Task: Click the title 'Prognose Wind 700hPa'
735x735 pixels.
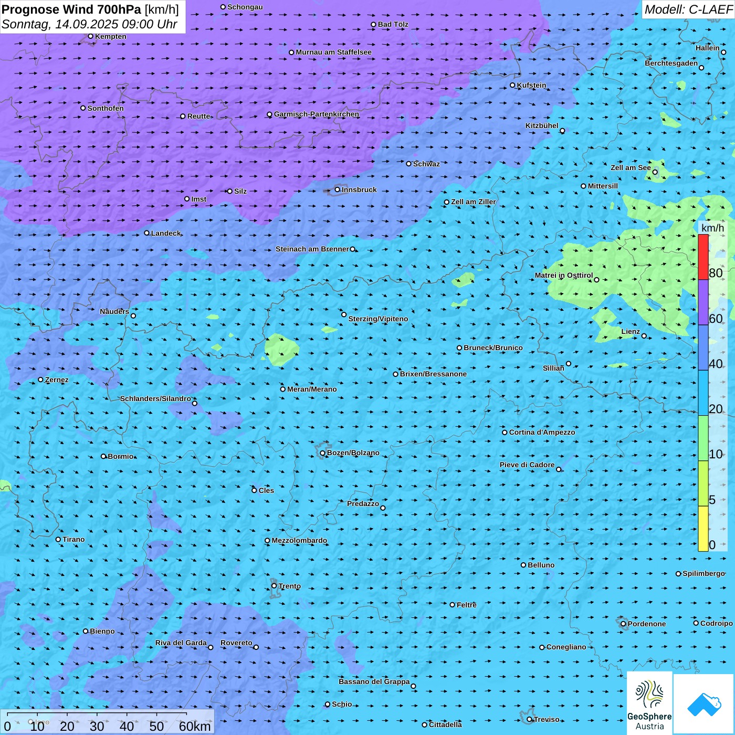Action: (x=71, y=9)
